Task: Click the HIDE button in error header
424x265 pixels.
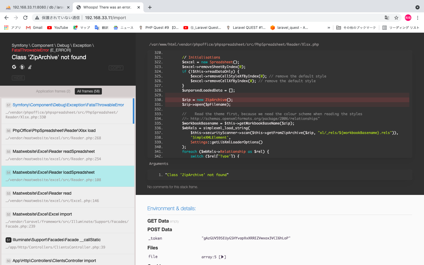Action: (x=18, y=78)
